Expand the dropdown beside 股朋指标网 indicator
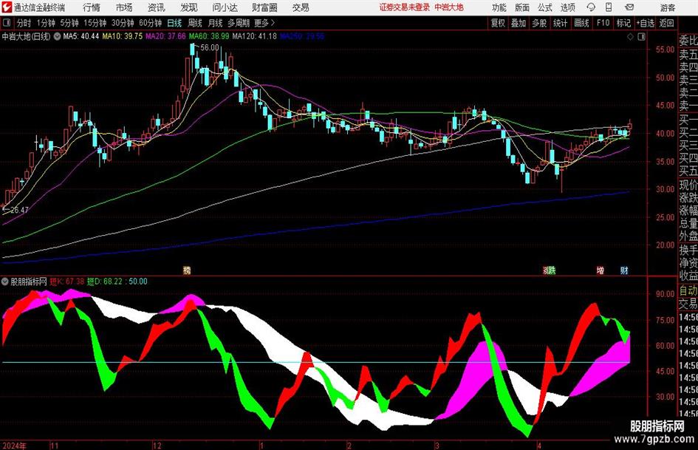The height and width of the screenshot is (450, 698). (5, 282)
